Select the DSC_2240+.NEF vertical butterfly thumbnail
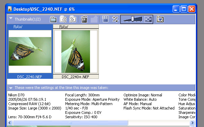 pyautogui.click(x=76, y=52)
